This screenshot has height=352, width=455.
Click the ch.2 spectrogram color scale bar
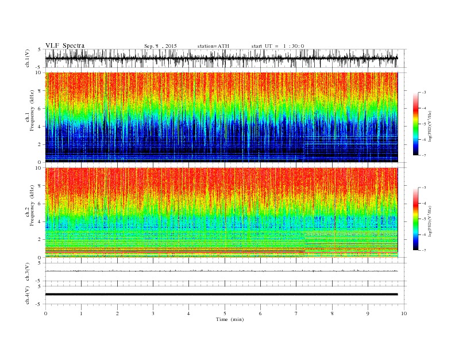tap(415, 219)
